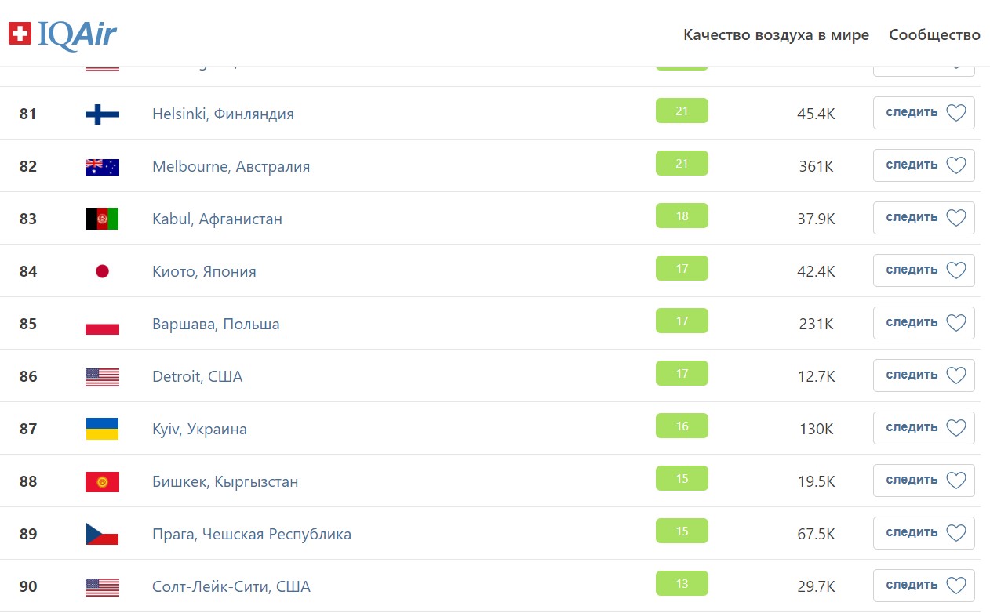Click the Kyrgyzstan flag next to Бишкек
Image resolution: width=990 pixels, height=613 pixels.
(x=102, y=481)
